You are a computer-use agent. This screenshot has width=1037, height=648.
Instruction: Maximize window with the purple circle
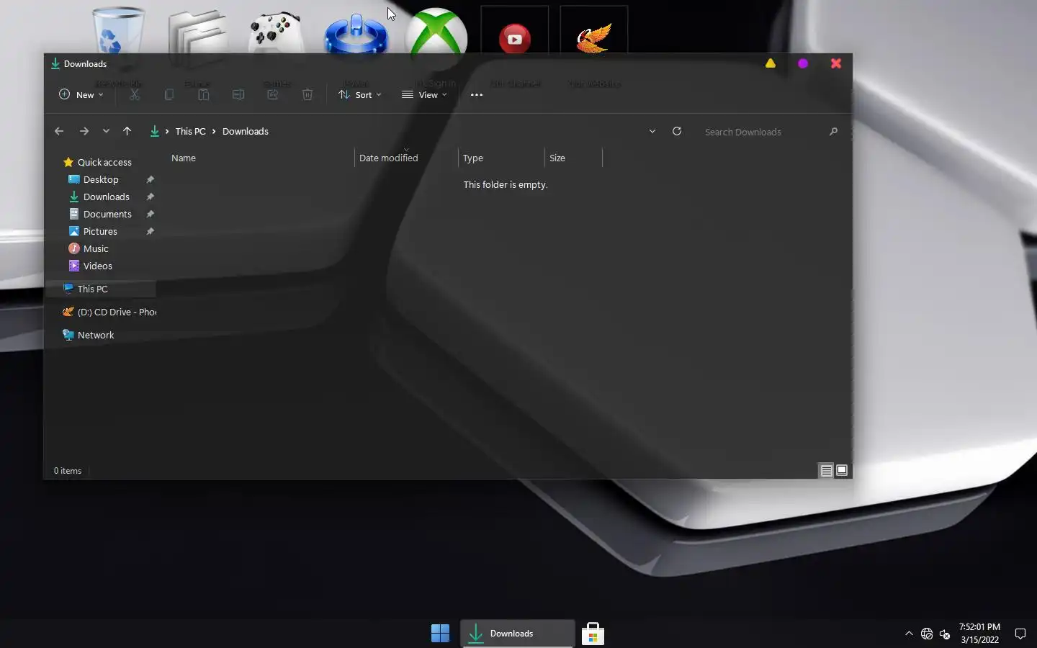pos(803,63)
